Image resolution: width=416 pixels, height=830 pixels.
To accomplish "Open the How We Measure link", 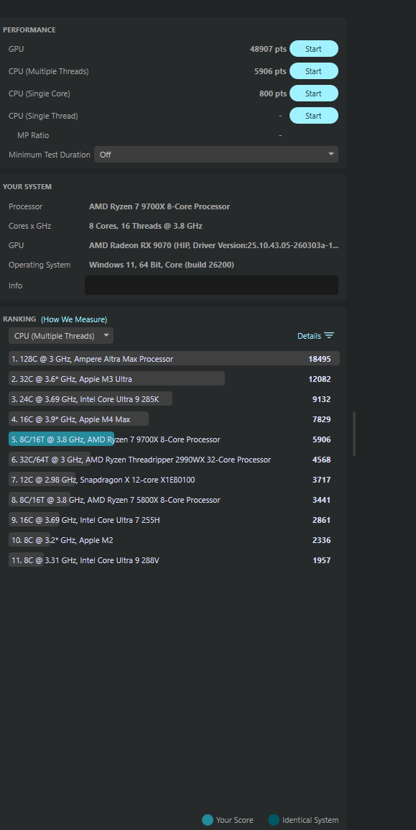I will point(74,319).
